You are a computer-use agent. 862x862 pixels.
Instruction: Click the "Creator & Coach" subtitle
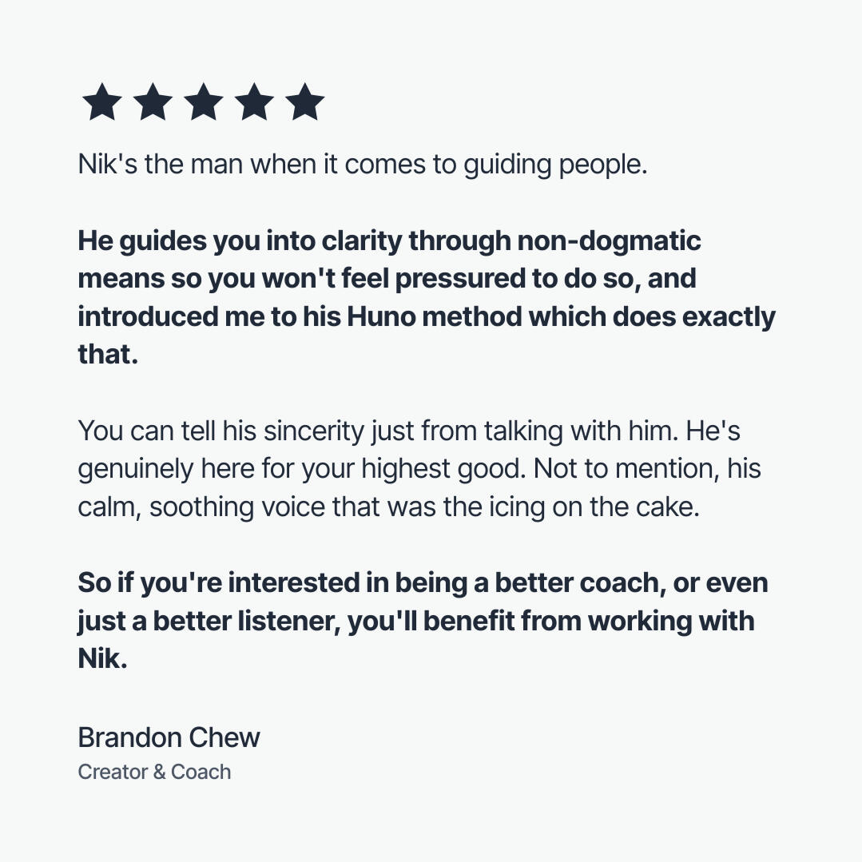pos(154,773)
